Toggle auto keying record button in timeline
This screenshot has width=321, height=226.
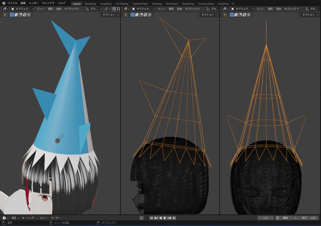(141, 218)
